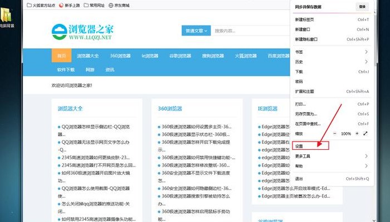390x222 pixels.
Task: Expand the 书签 submenu
Action: pyautogui.click(x=332, y=52)
